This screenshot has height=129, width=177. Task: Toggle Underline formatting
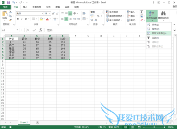click(26, 19)
